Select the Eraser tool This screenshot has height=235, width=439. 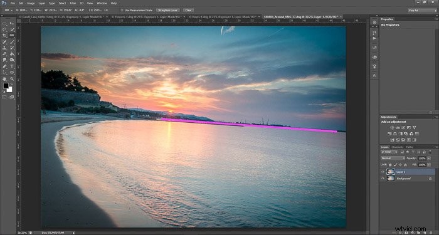coord(4,54)
